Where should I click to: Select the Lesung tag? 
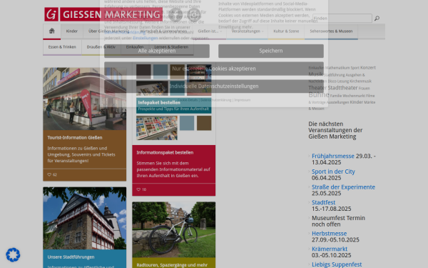[x=343, y=81]
